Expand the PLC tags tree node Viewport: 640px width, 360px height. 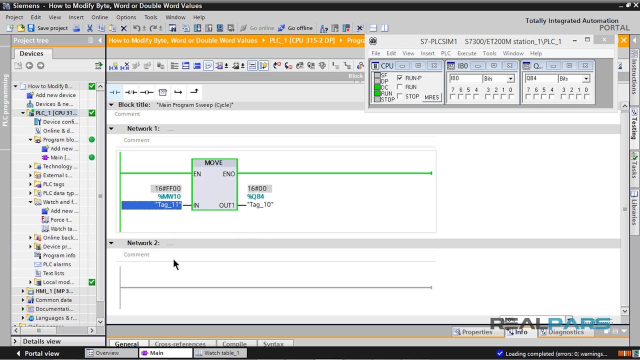pos(30,184)
